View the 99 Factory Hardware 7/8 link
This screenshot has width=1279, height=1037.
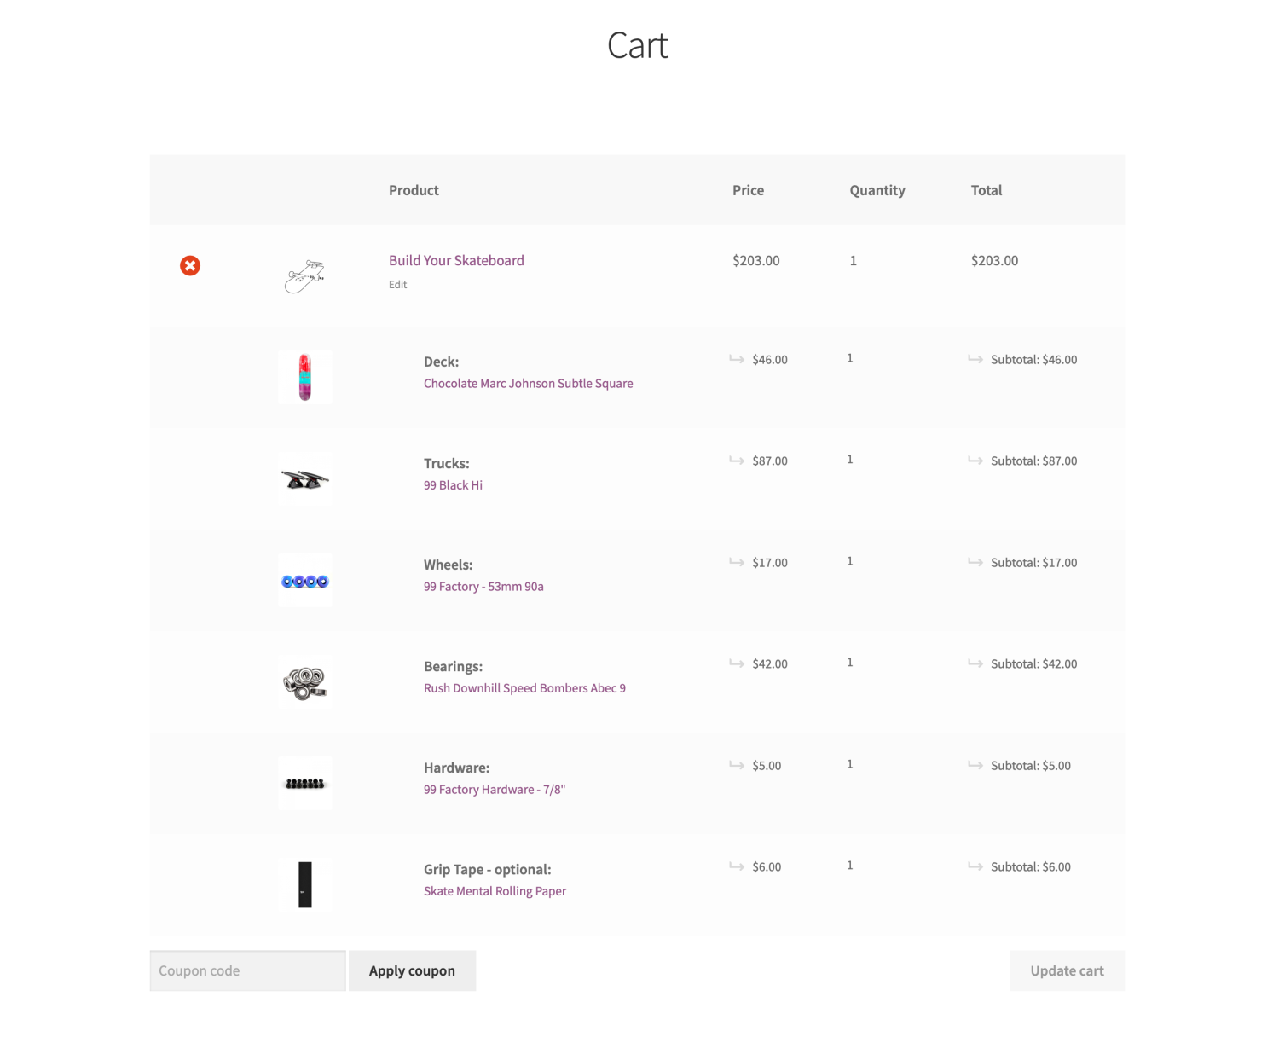tap(494, 789)
